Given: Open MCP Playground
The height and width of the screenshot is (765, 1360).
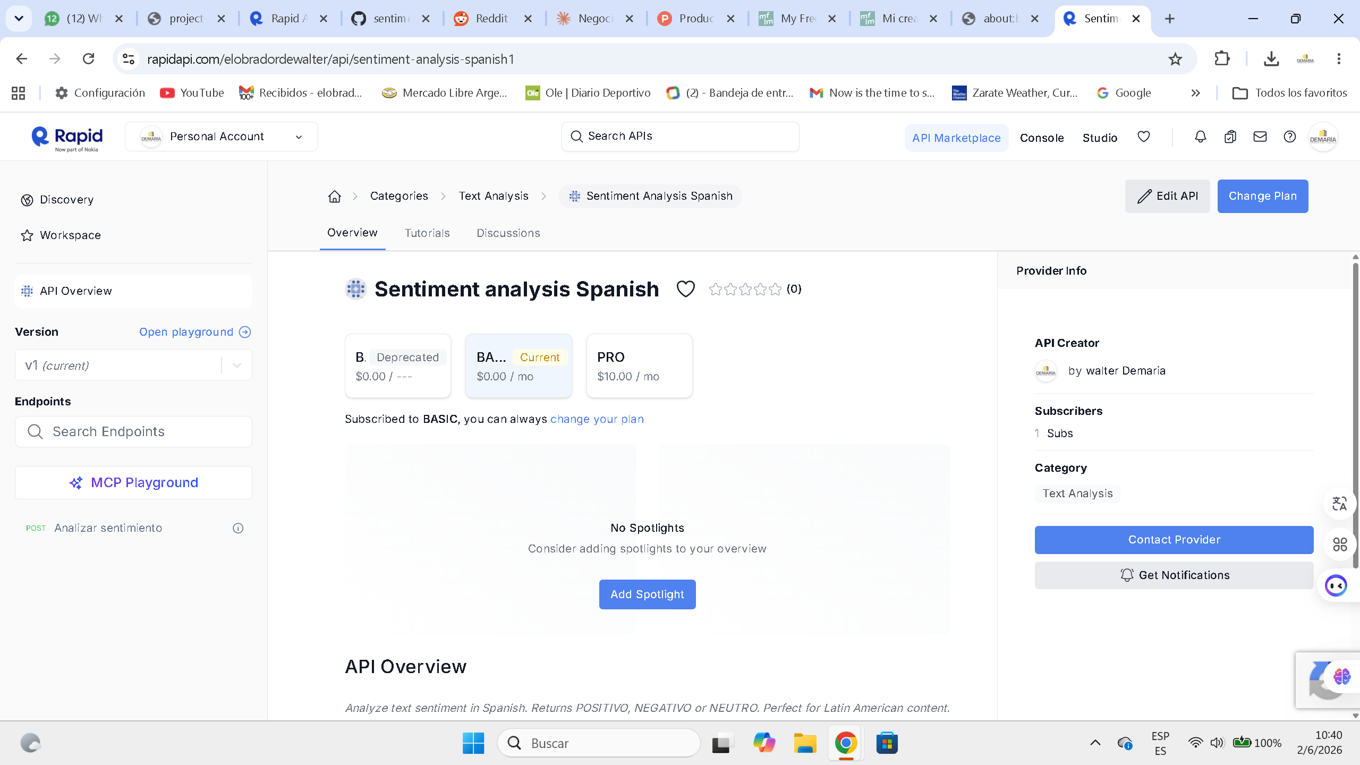Looking at the screenshot, I should coord(133,482).
